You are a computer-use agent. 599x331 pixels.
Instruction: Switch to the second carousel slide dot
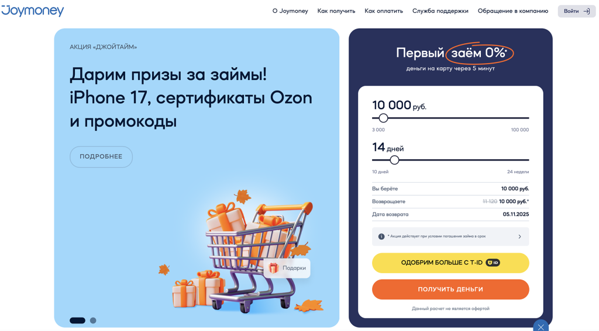[x=93, y=320]
